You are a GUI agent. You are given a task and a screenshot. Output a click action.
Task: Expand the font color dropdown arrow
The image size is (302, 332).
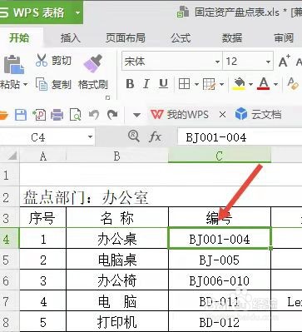click(x=275, y=84)
